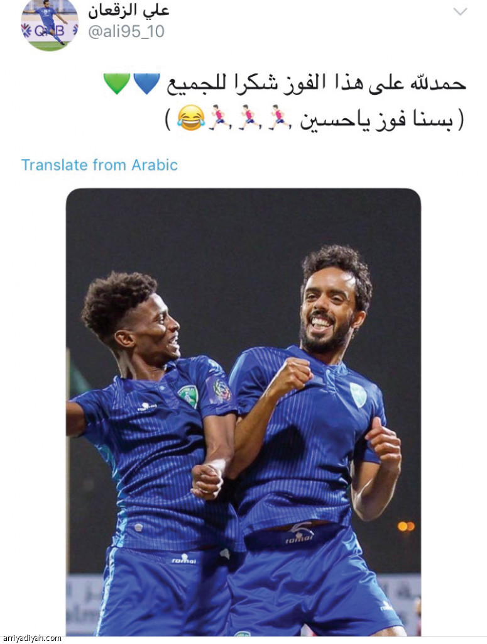Screen dimensions: 487x644
Task: Tap the round profile avatar picture
Action: pyautogui.click(x=49, y=24)
